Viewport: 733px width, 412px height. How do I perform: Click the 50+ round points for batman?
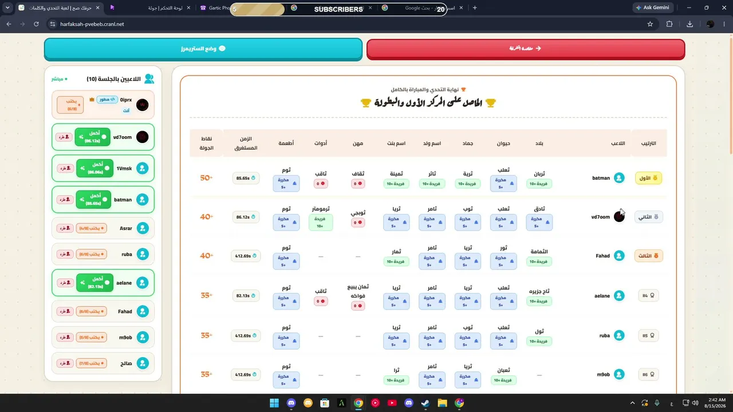click(x=206, y=178)
